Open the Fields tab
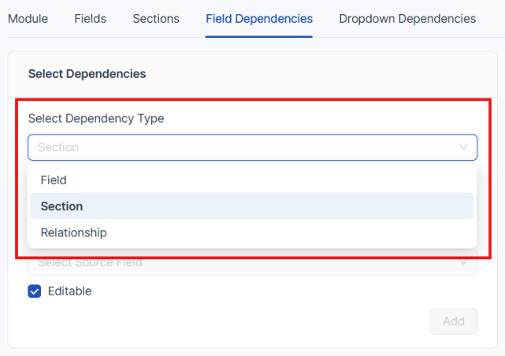The height and width of the screenshot is (356, 505). click(x=91, y=18)
